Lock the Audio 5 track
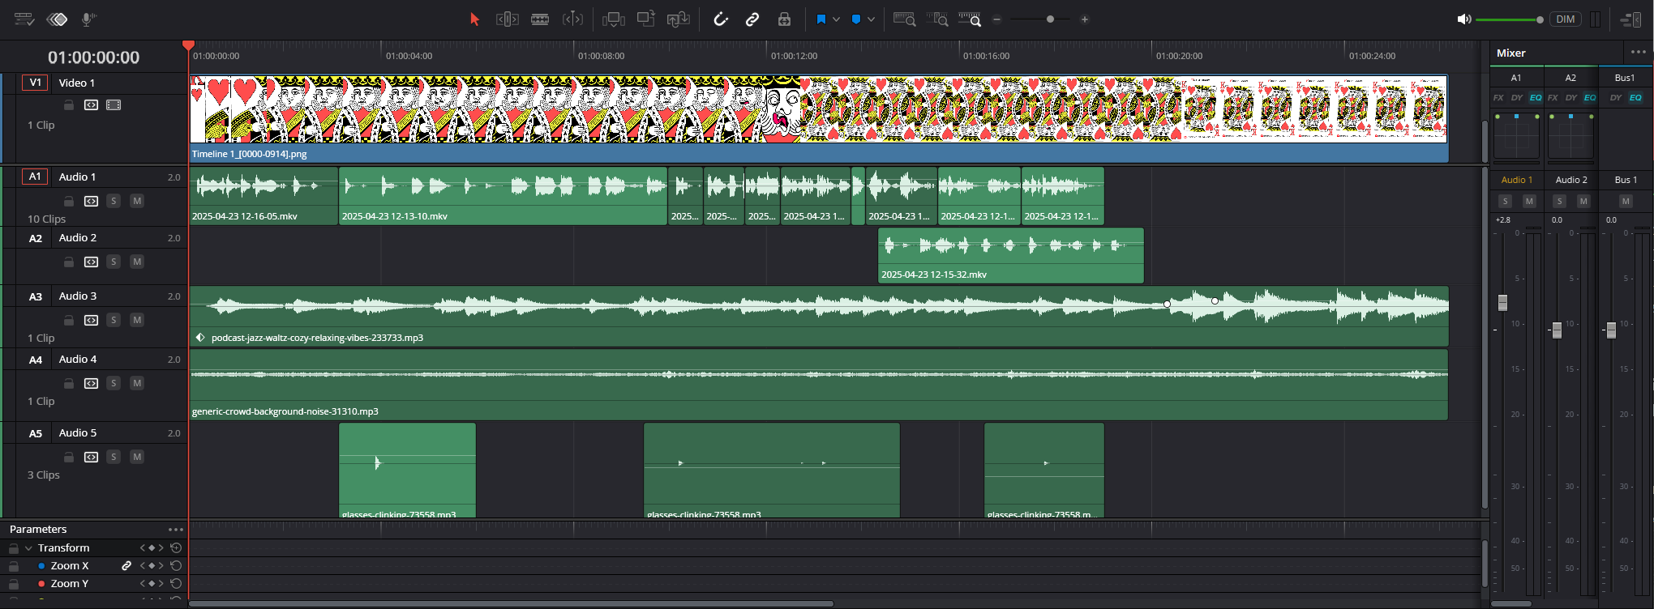 [69, 457]
